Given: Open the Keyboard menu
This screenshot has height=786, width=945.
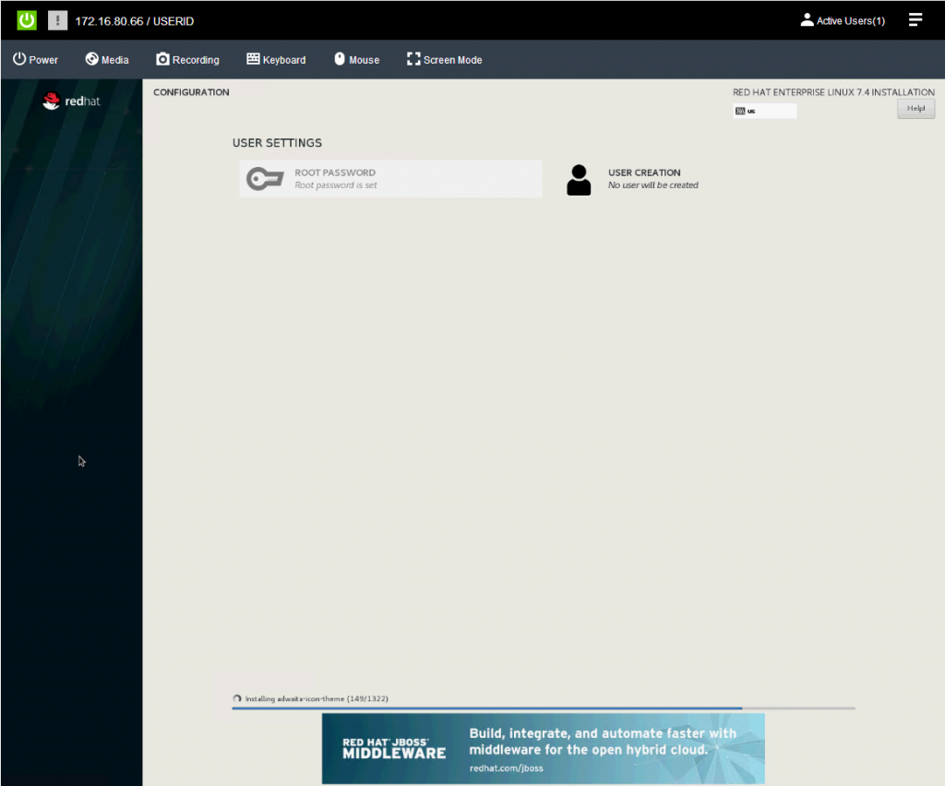Looking at the screenshot, I should point(276,60).
